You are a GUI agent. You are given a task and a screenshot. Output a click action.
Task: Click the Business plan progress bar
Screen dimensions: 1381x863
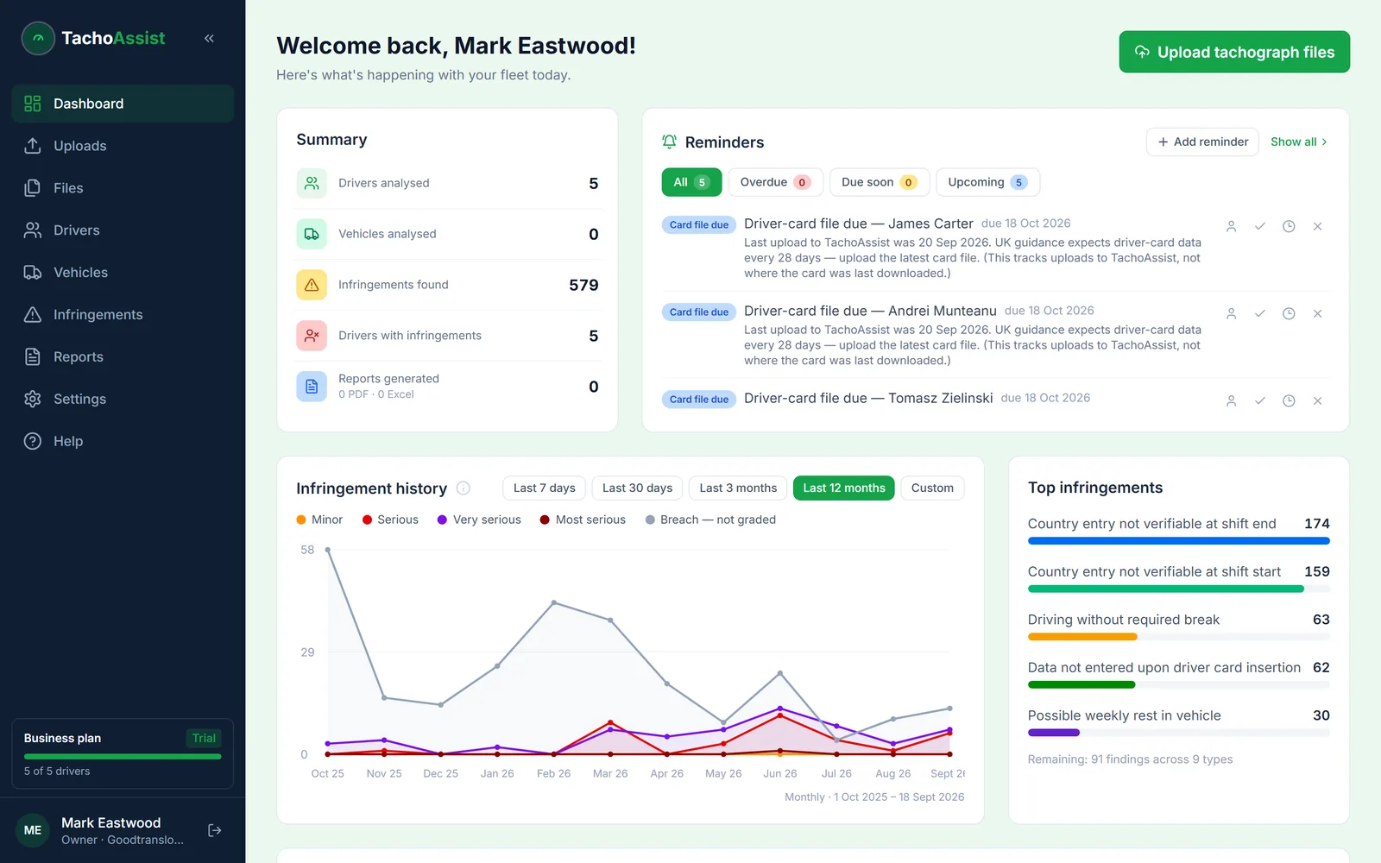pos(123,757)
